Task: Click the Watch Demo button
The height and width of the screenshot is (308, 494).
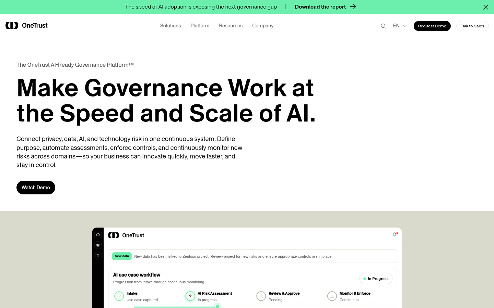Action: click(x=36, y=188)
